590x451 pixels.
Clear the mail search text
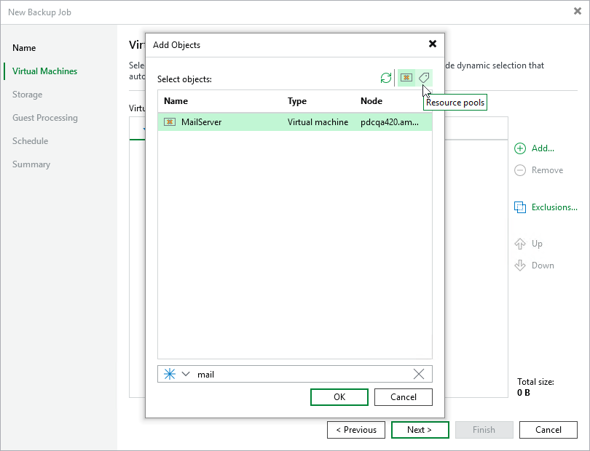click(419, 374)
